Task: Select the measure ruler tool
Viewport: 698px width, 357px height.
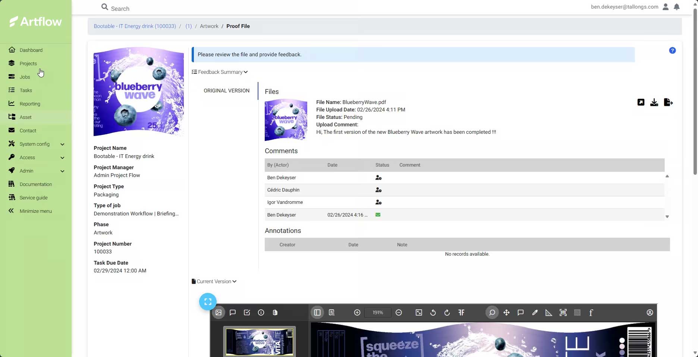Action: coord(548,313)
